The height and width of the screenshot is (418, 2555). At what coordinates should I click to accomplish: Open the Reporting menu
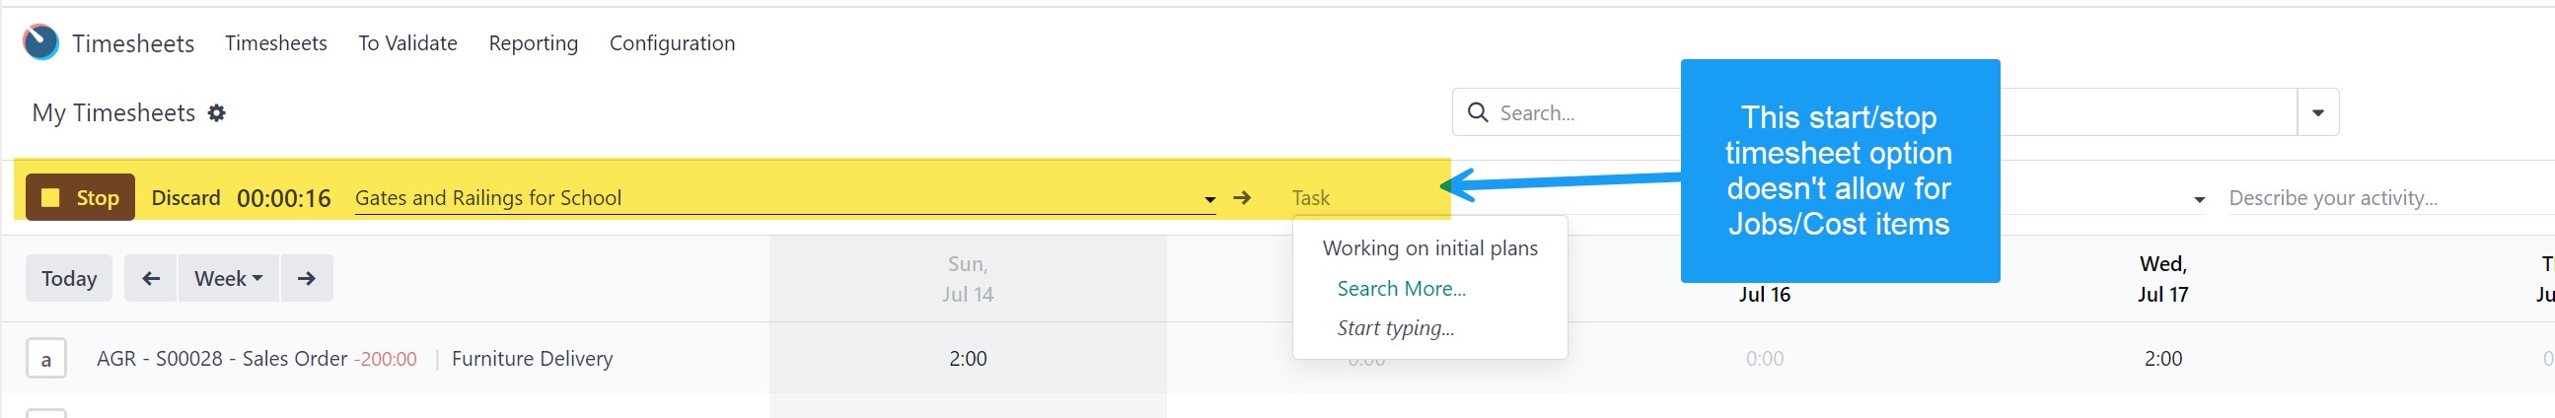click(533, 43)
